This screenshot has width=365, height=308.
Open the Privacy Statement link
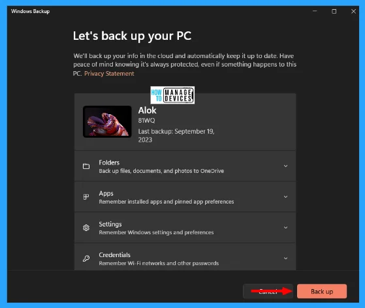(x=109, y=74)
